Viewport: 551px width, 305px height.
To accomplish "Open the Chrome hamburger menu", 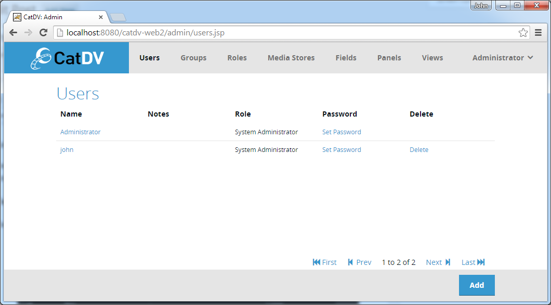I will click(538, 33).
